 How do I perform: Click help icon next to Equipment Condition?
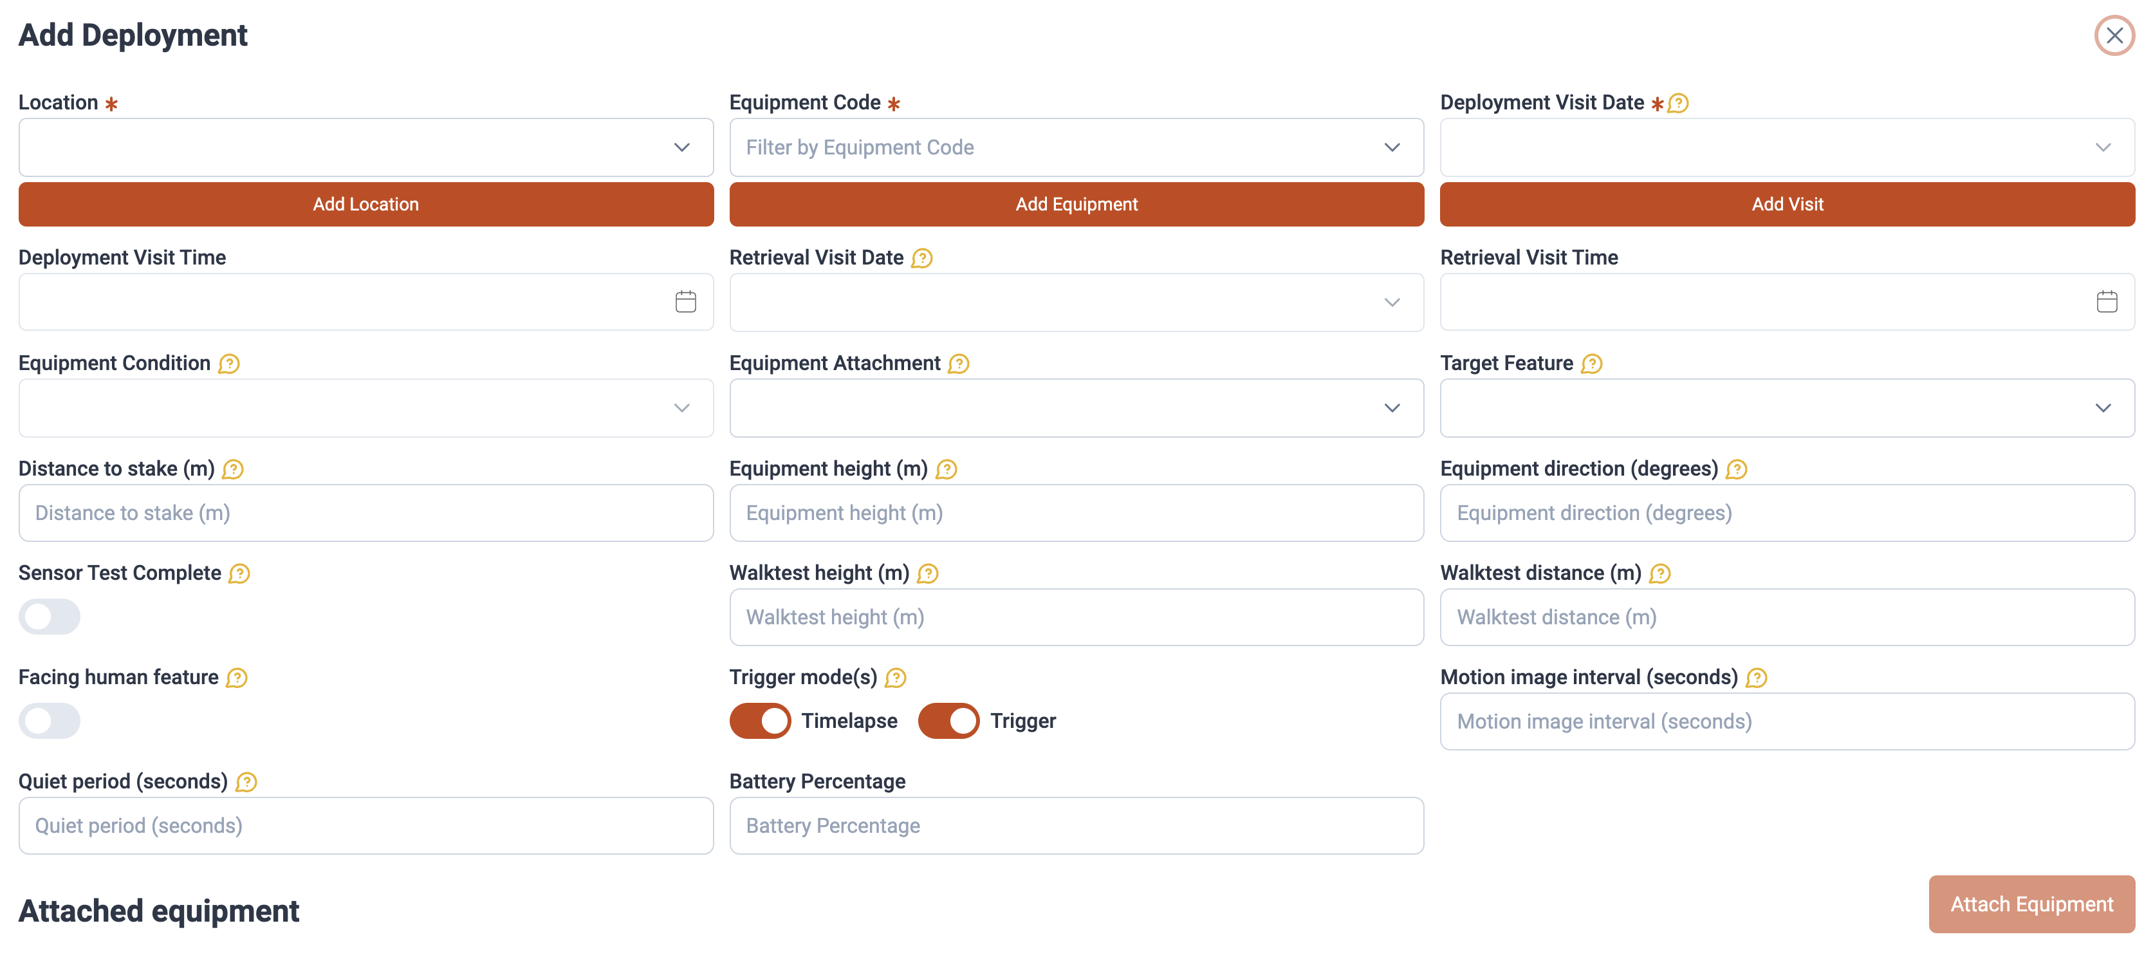(228, 364)
